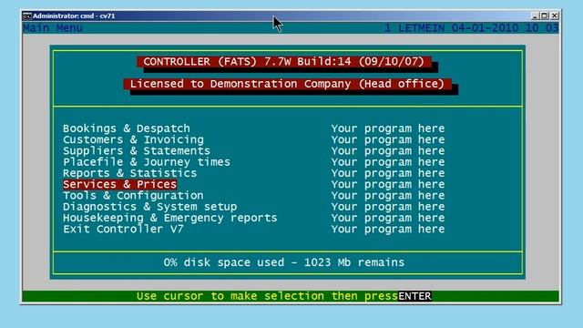Click 'Your program here' beside Tools & Configuration

click(x=388, y=196)
